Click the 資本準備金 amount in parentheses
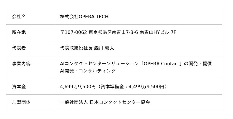This screenshot has height=119, width=233. pyautogui.click(x=133, y=86)
